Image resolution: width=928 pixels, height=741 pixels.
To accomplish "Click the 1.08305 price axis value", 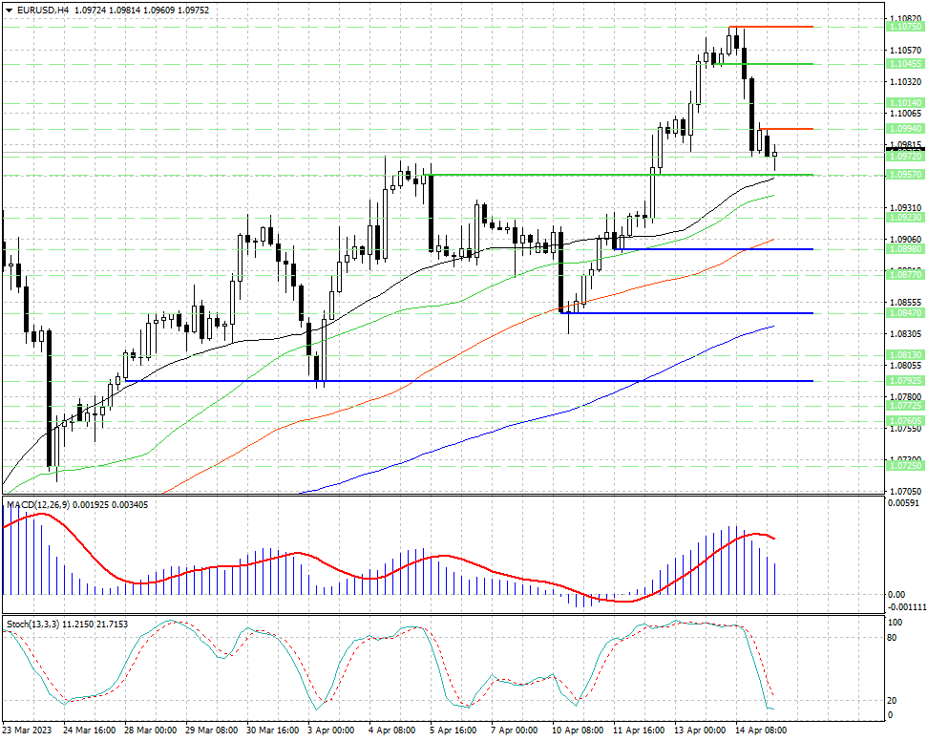I will click(905, 334).
